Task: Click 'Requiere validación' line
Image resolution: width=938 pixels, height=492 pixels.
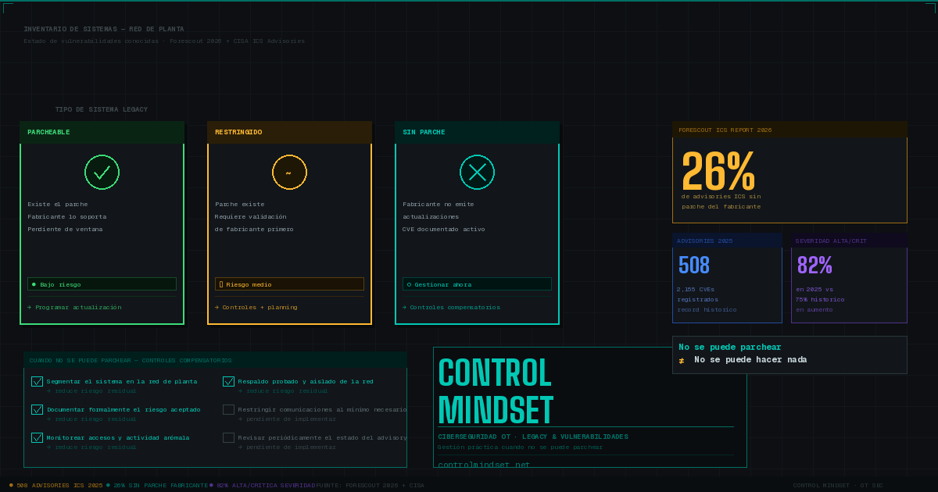Action: click(251, 216)
